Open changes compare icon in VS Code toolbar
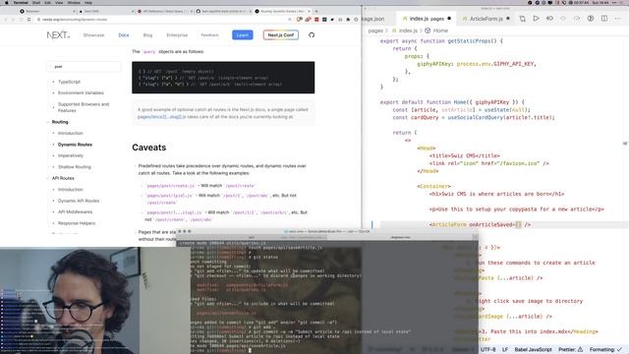 coord(522,19)
